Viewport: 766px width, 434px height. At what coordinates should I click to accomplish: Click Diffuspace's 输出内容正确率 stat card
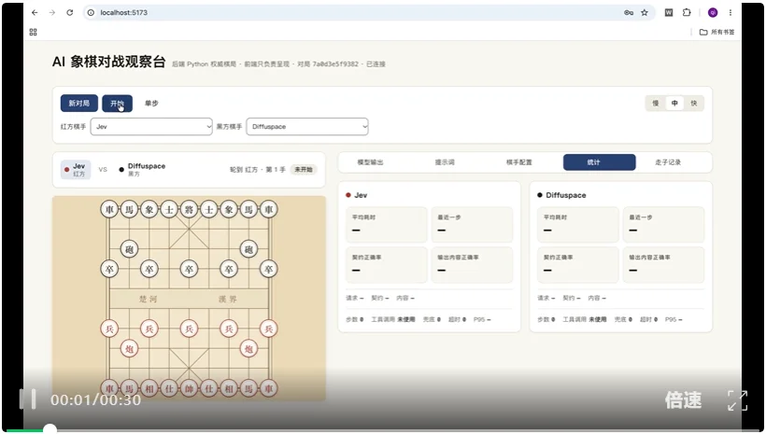[663, 264]
